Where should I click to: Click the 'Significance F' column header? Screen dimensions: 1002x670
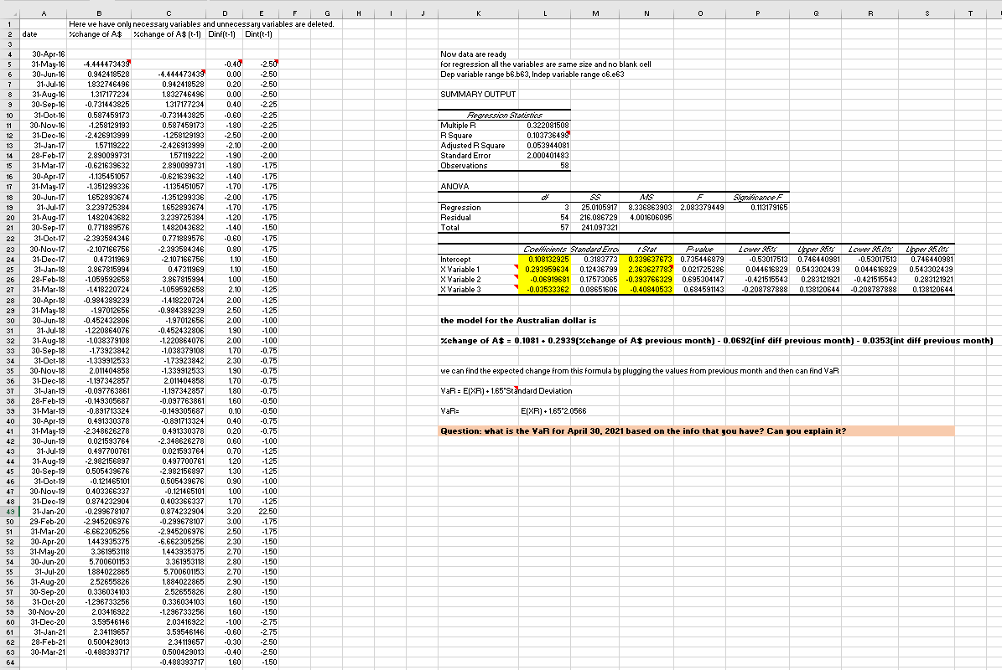(758, 198)
